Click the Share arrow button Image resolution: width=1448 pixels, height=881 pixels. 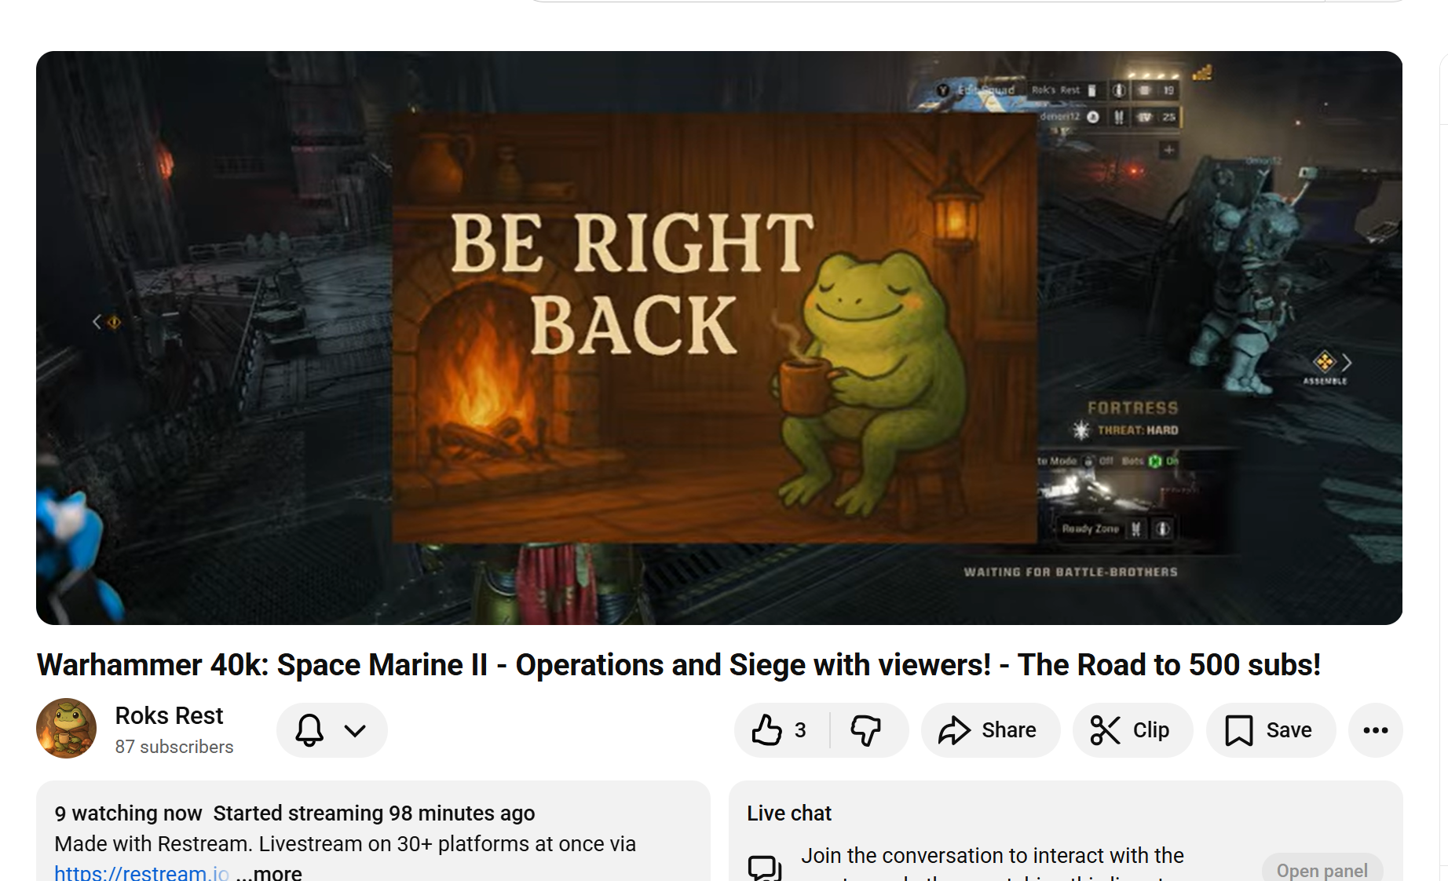click(989, 730)
